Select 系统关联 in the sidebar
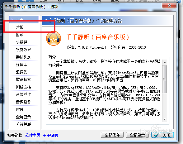Screen dimensions: 183x144 pos(24,124)
